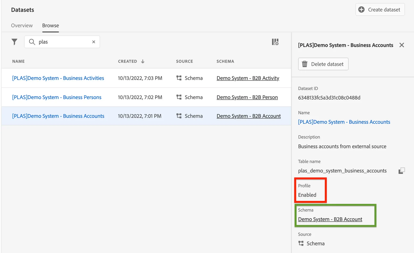Open Demo System - B2B Account schema in table
414x253 pixels.
(x=249, y=116)
